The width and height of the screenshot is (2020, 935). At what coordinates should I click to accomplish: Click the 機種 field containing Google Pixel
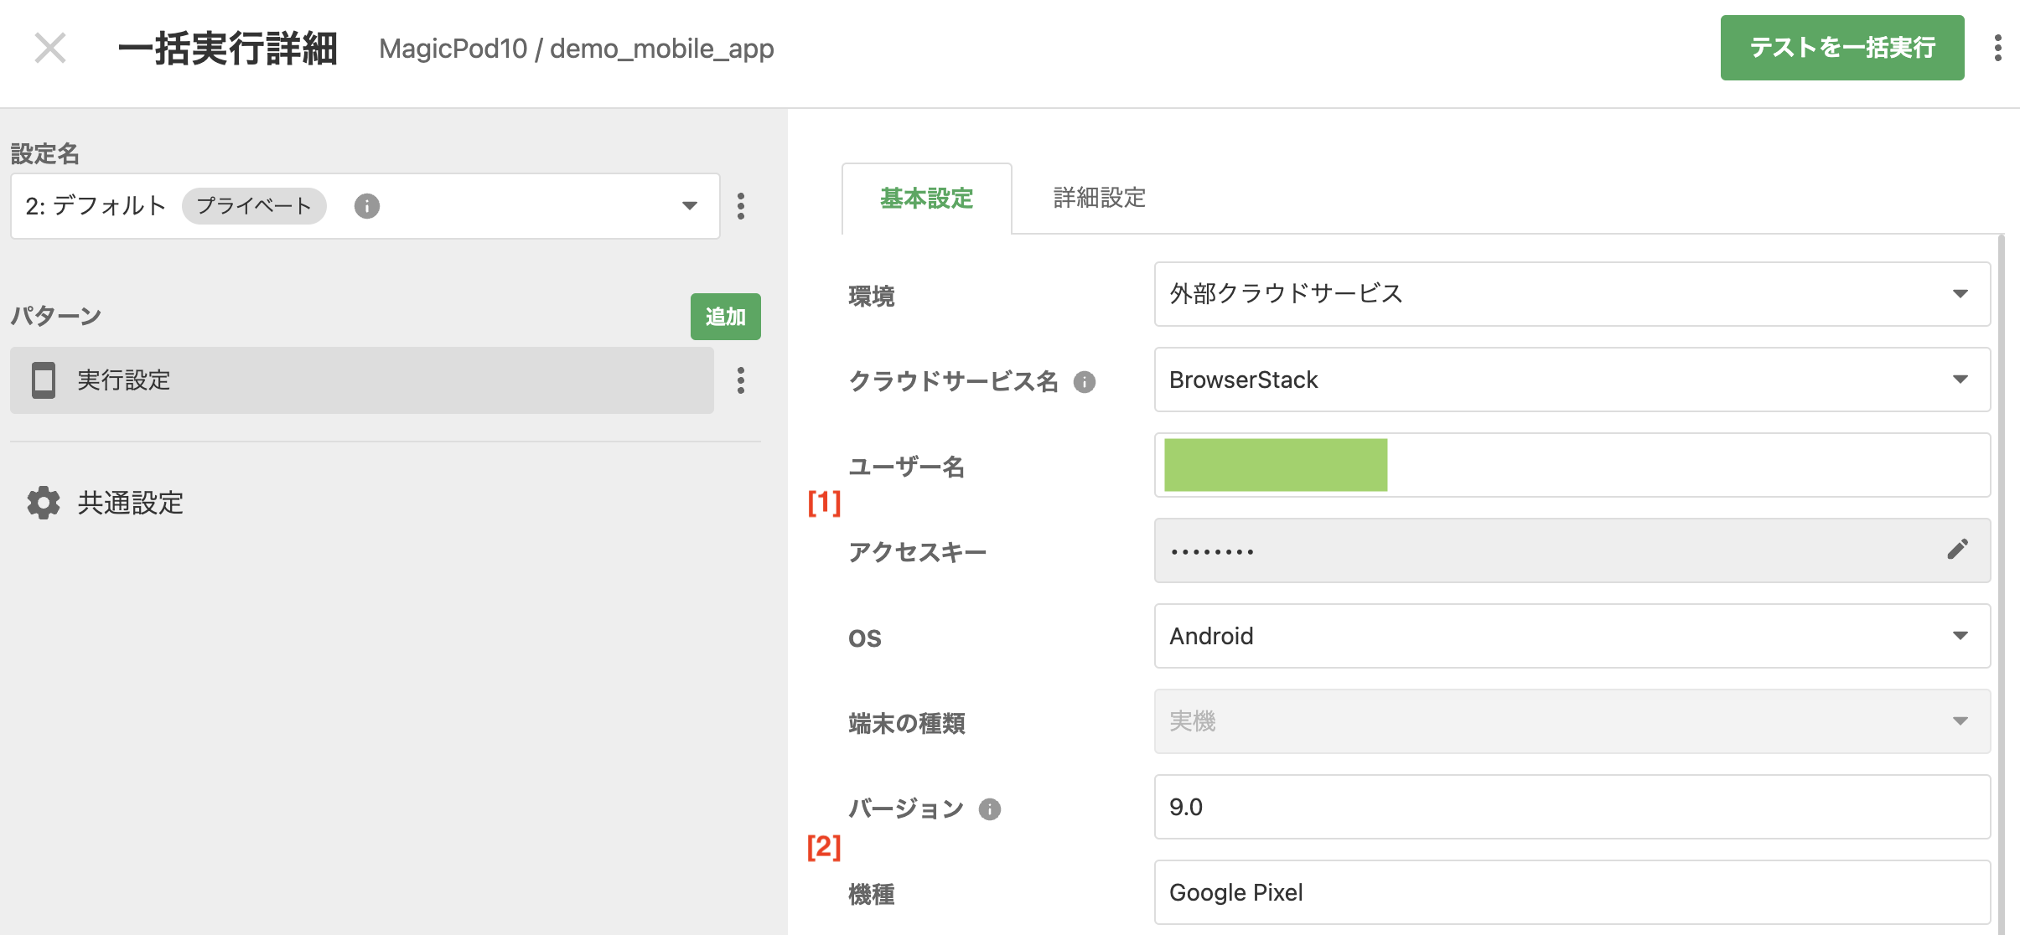point(1572,892)
